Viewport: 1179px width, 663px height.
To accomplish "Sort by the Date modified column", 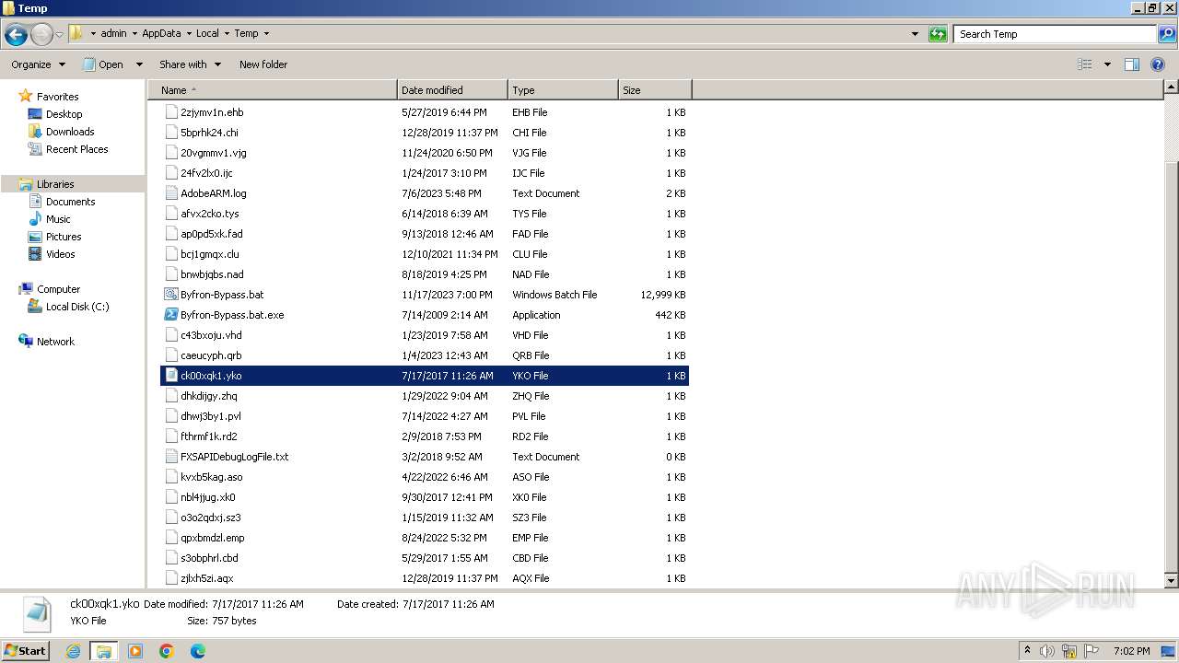I will click(x=452, y=90).
